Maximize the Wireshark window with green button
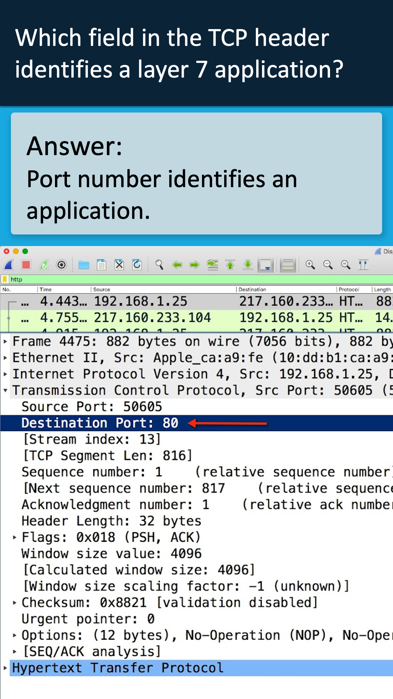The width and height of the screenshot is (393, 699). tap(25, 251)
